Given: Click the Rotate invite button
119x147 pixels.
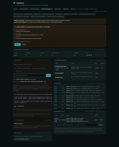Looking at the screenshot, I should pyautogui.click(x=66, y=9).
